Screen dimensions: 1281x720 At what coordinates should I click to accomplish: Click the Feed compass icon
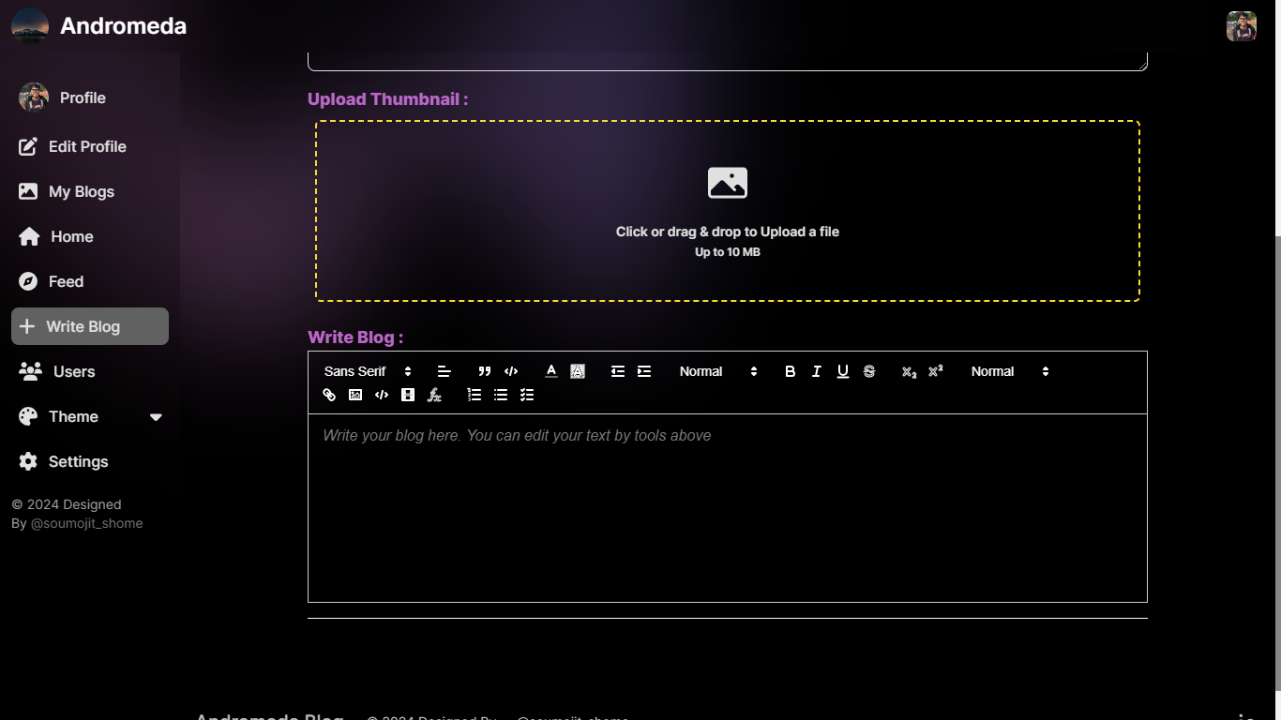[29, 281]
